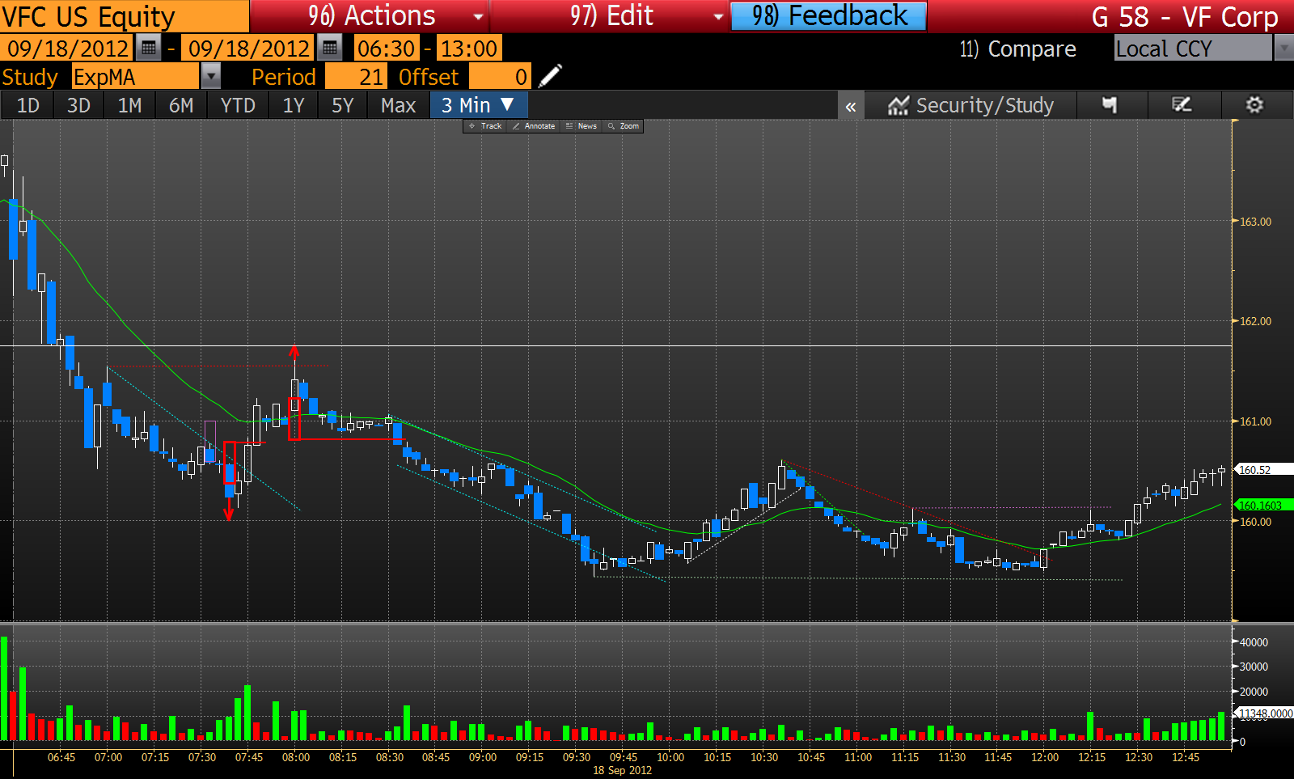
Task: Open the Security/Study panel button
Action: [970, 105]
